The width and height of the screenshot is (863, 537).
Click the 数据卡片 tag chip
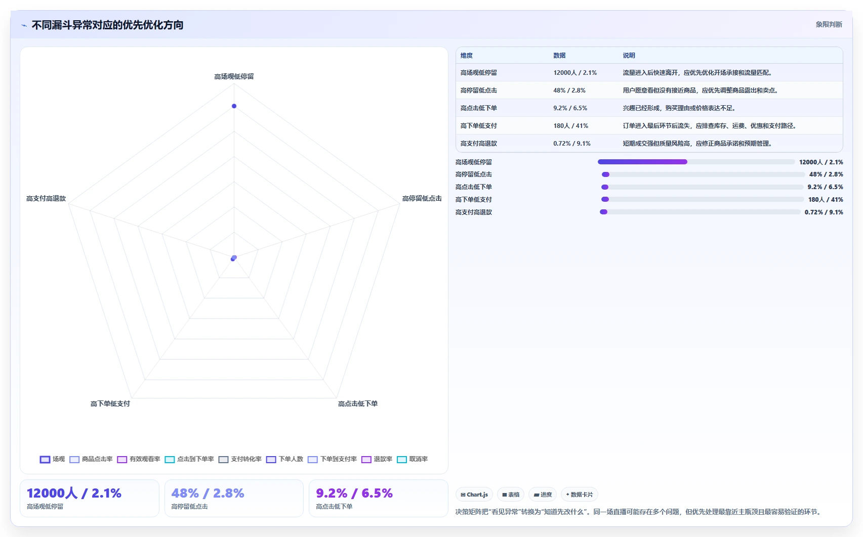click(580, 495)
